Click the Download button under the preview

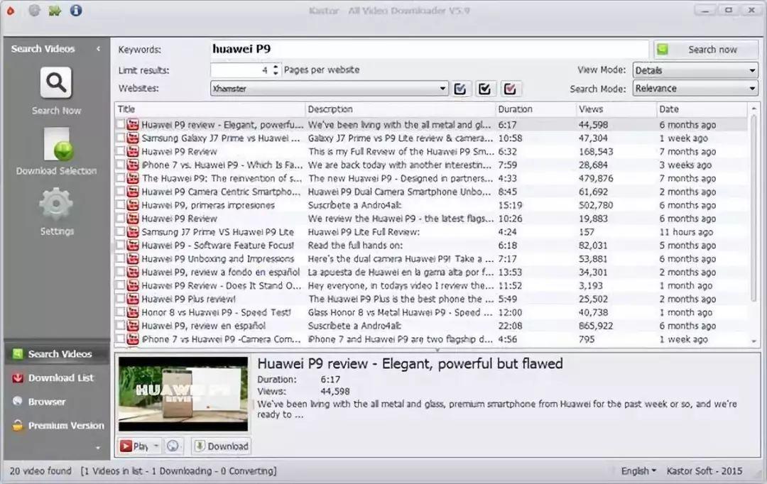point(221,446)
